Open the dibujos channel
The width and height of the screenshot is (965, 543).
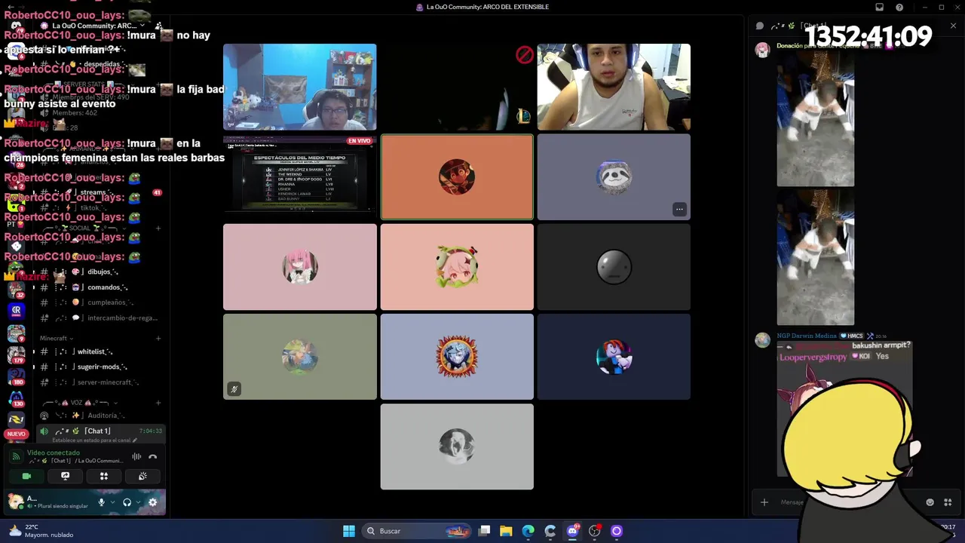(x=100, y=271)
